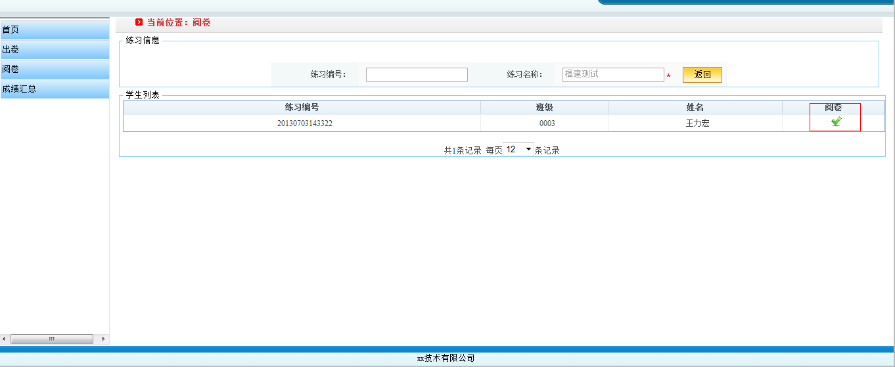
Task: Click the 共1条记录 pagination text
Action: click(x=463, y=150)
